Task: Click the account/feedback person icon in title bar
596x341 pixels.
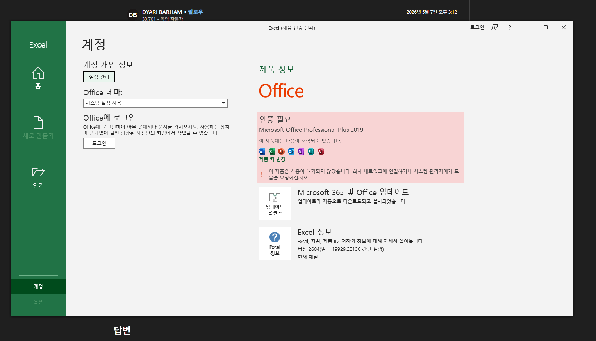Action: click(x=494, y=27)
